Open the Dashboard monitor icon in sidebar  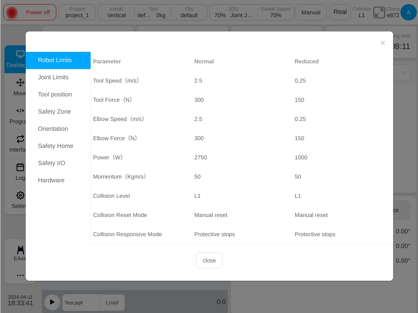20,54
